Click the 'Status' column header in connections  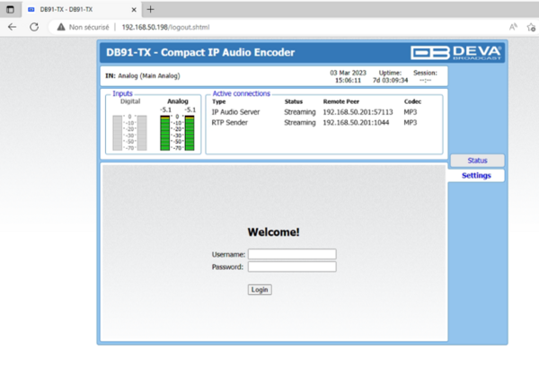(x=294, y=101)
